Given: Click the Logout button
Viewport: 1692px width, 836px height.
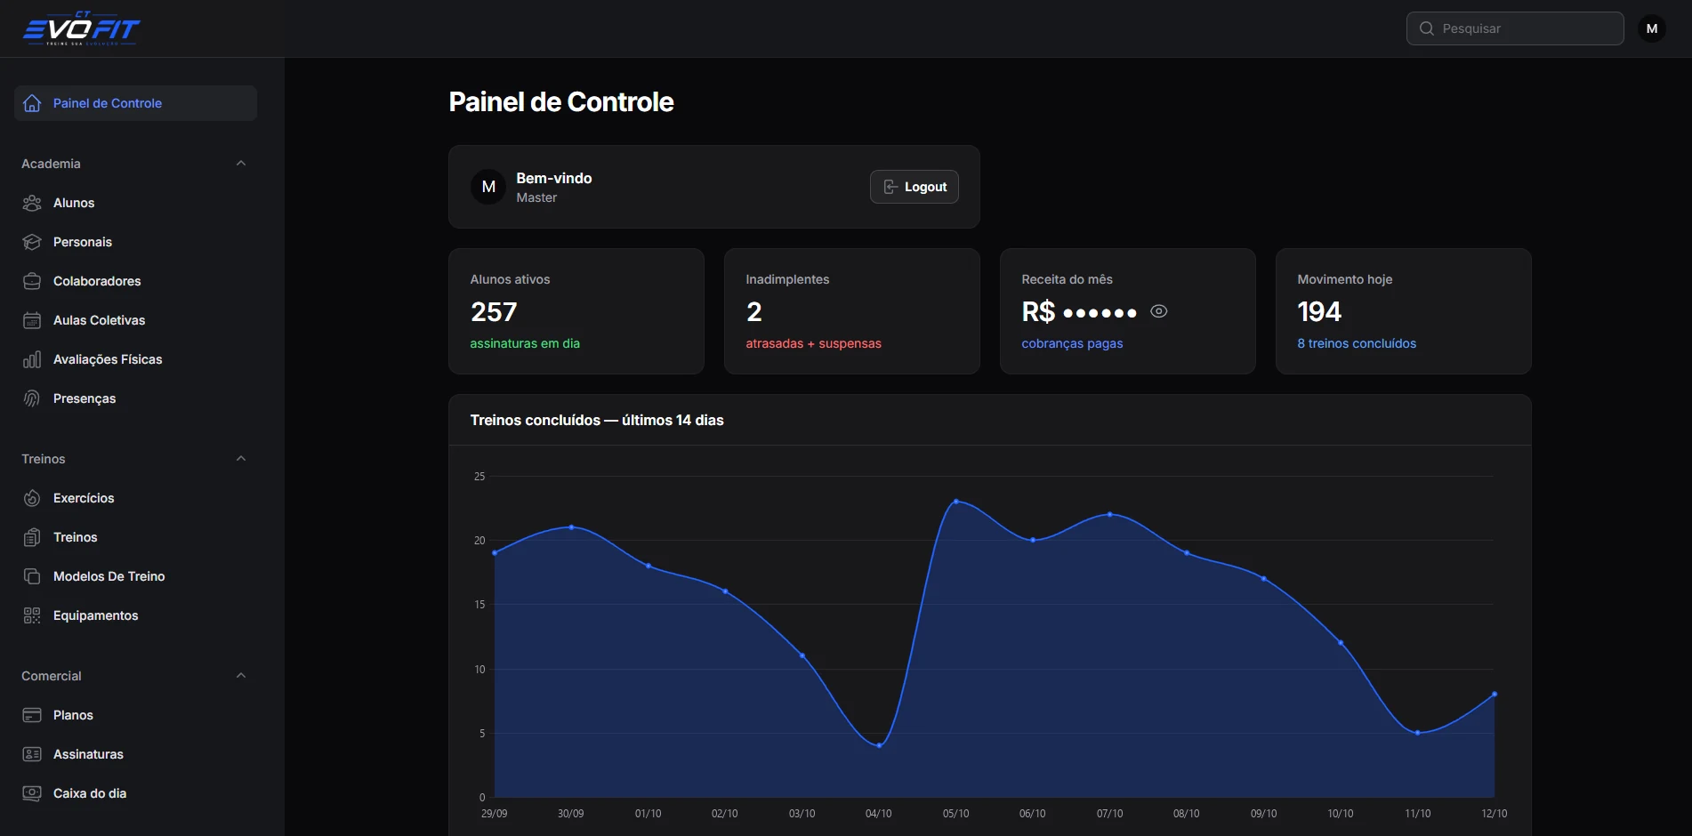Looking at the screenshot, I should [x=914, y=187].
